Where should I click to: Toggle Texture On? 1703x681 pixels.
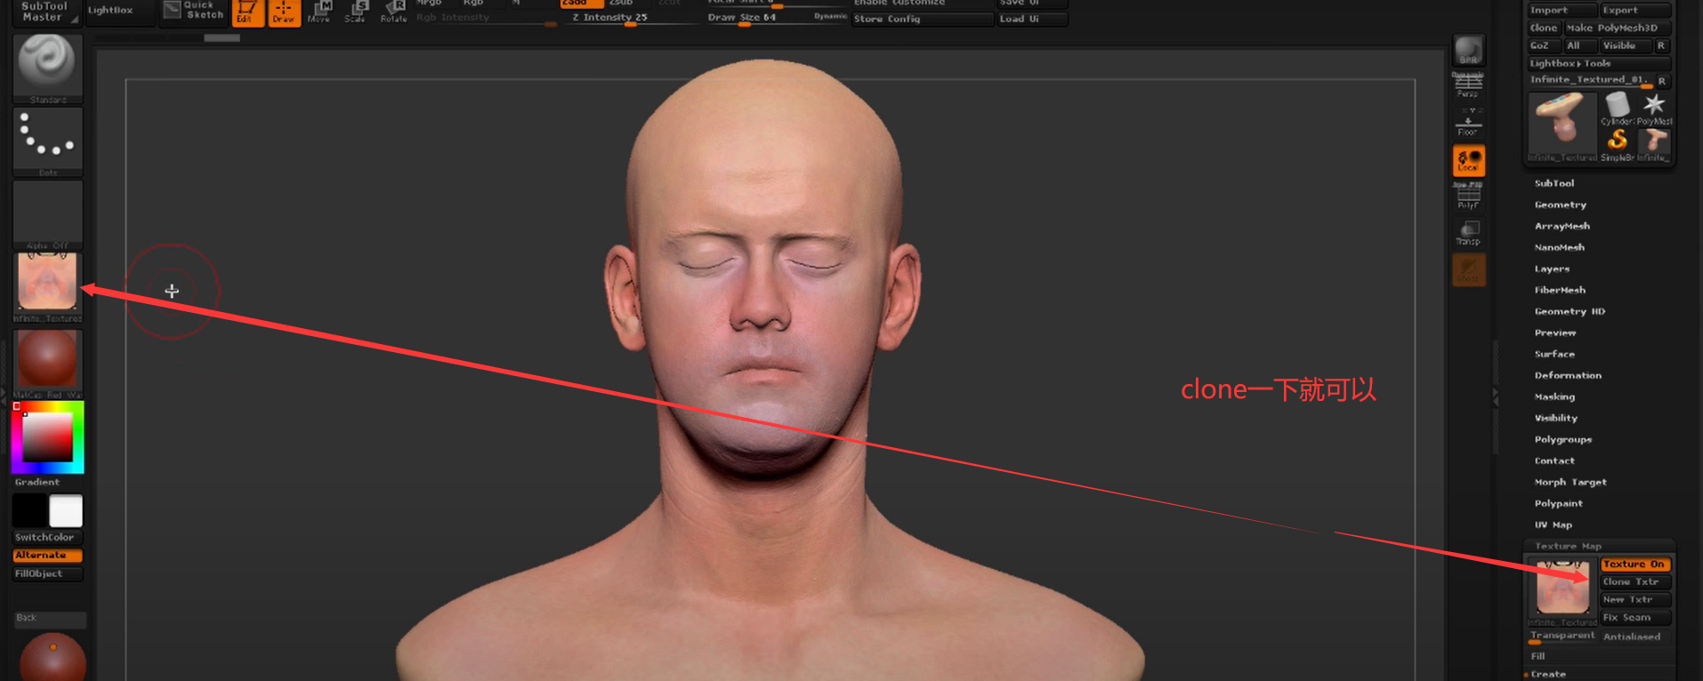(x=1635, y=565)
